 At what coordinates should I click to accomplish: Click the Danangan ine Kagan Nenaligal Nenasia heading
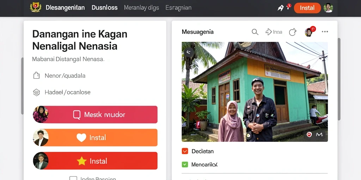click(80, 40)
